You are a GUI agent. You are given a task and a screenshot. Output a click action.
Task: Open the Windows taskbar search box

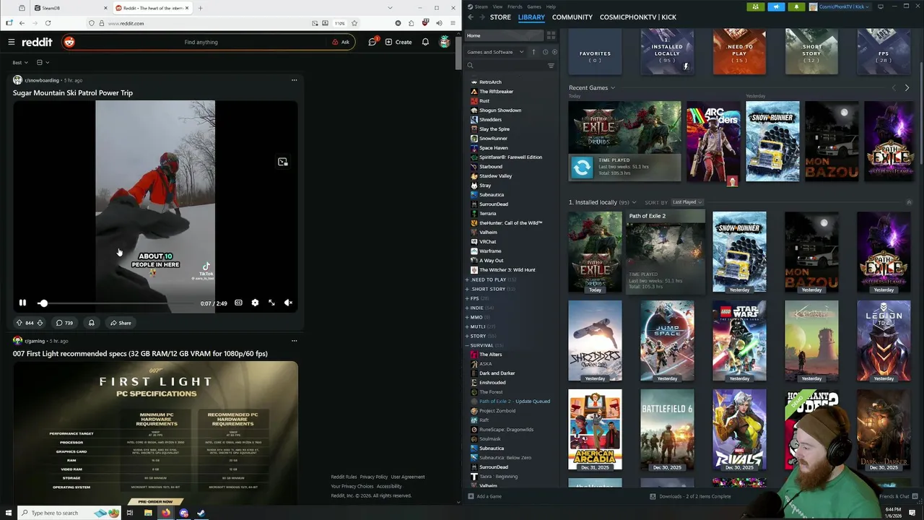54,513
